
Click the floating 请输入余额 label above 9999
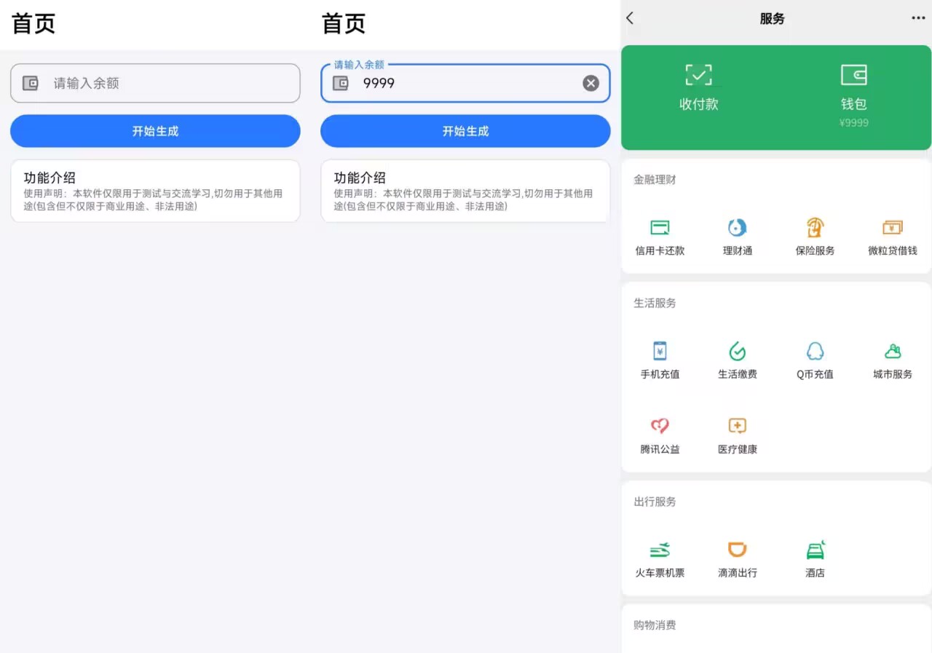(x=359, y=65)
